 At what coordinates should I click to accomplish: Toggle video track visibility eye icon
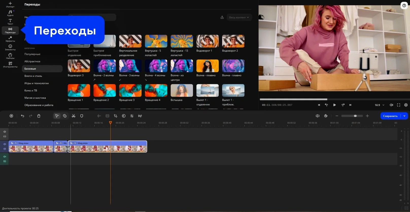tap(5, 144)
